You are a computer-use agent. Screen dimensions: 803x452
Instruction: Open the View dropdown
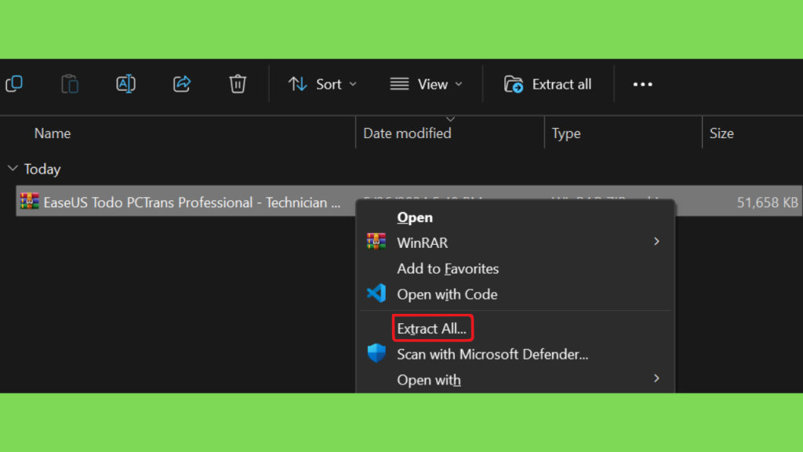click(426, 84)
